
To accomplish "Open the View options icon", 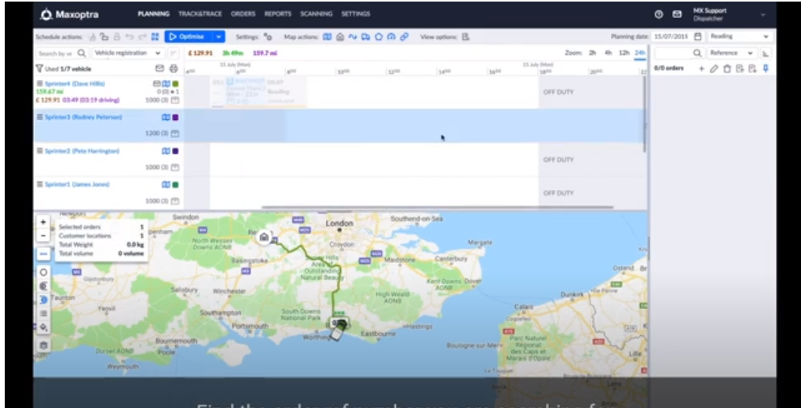I will pos(466,36).
